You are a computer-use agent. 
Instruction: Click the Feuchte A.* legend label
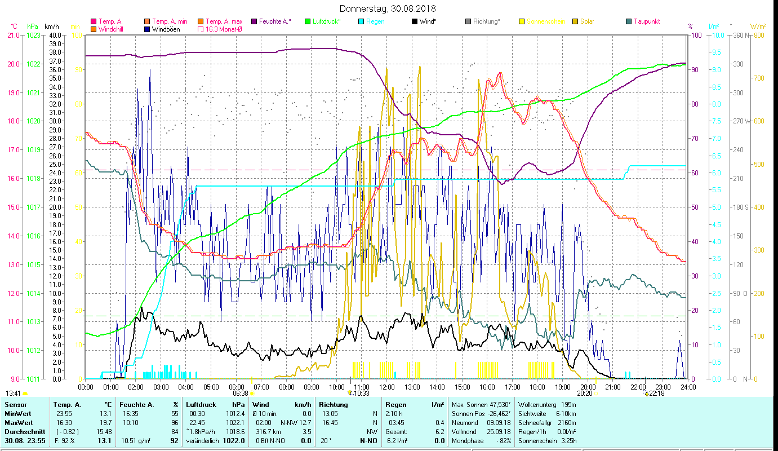click(275, 21)
